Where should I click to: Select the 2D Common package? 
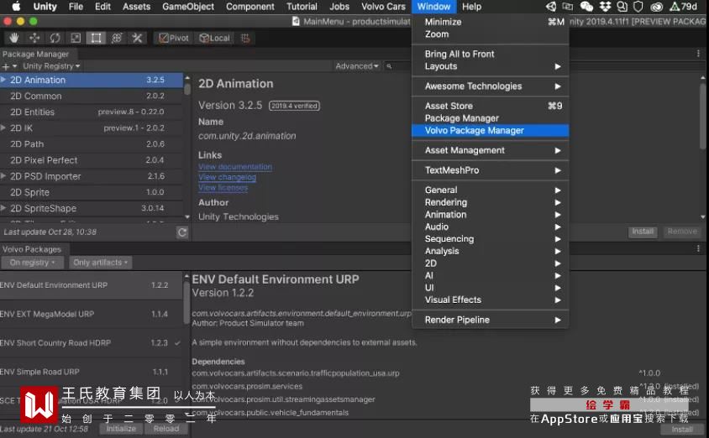pos(92,96)
